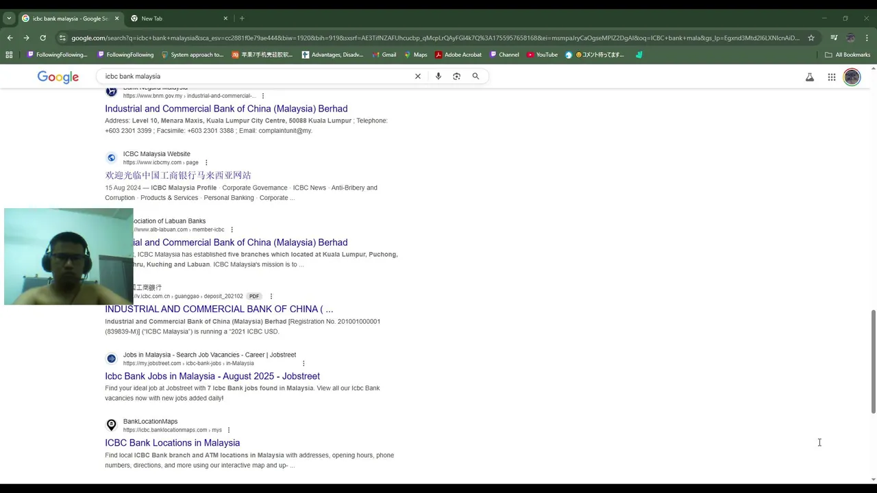The width and height of the screenshot is (877, 493).
Task: Open the tab search dropdown arrow
Action: [x=9, y=18]
